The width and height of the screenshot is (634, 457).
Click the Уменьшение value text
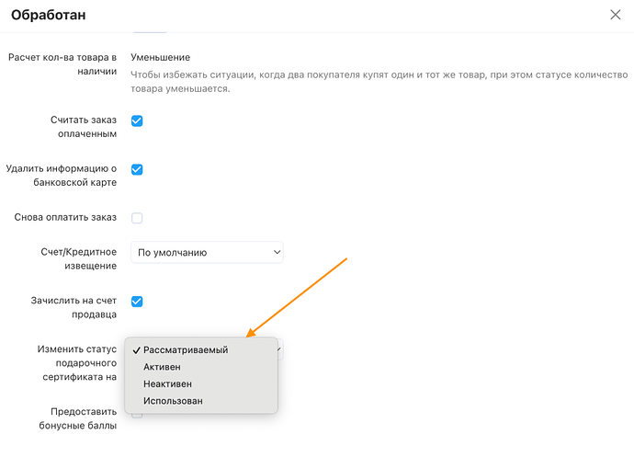click(166, 57)
